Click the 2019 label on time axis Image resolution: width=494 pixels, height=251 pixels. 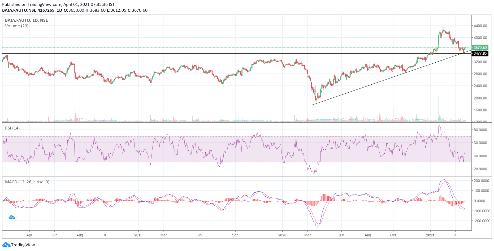tap(138, 235)
